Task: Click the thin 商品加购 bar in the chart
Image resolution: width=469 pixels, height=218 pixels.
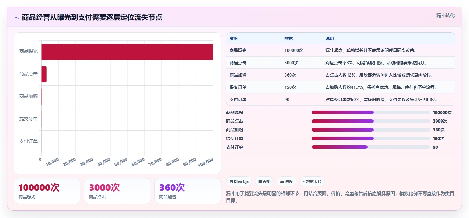Action: click(42, 97)
